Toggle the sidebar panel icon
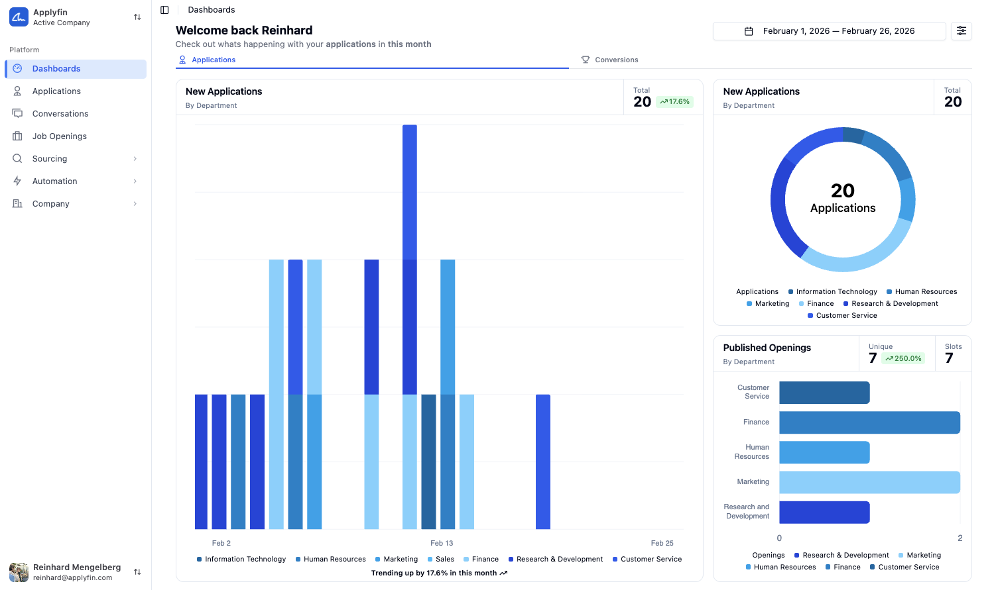Image resolution: width=996 pixels, height=590 pixels. 164,10
